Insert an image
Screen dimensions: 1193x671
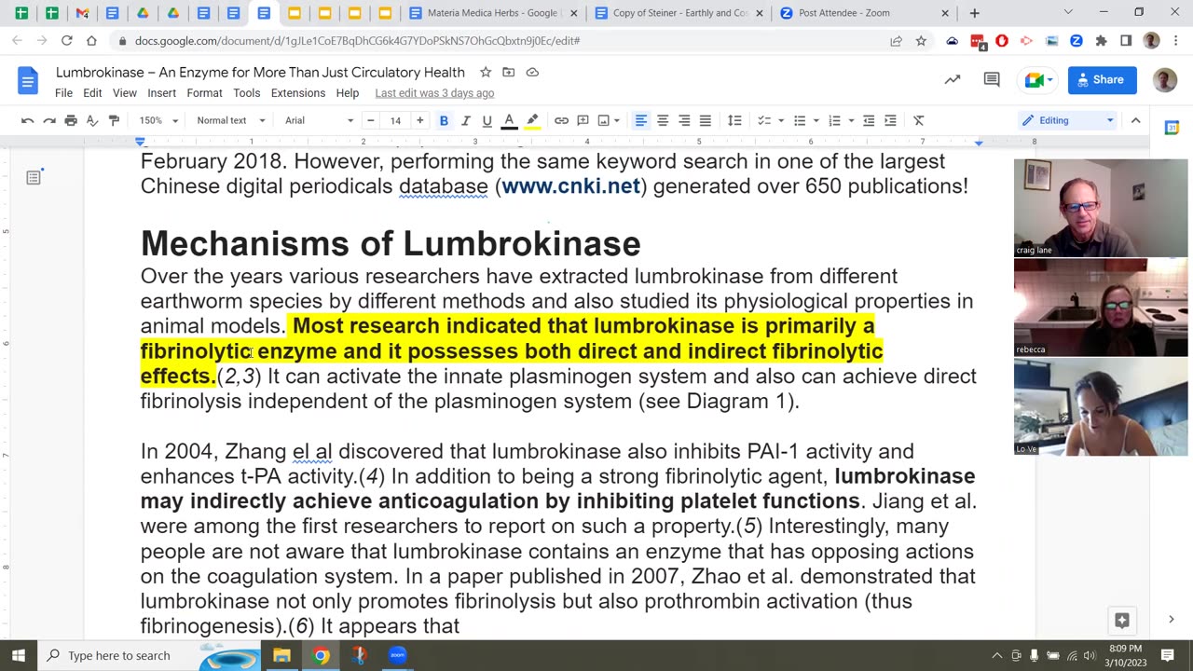(603, 120)
